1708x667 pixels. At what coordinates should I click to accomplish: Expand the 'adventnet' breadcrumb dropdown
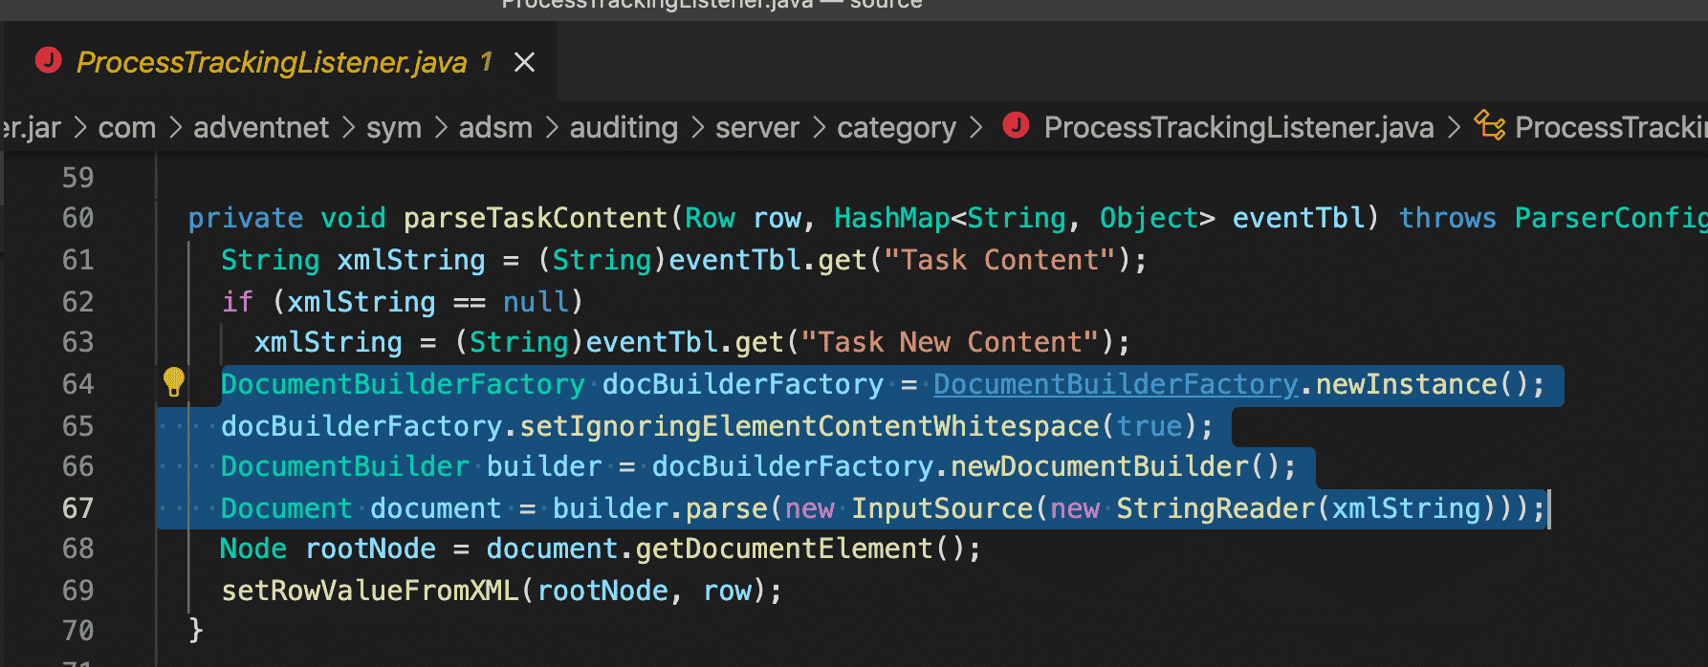click(x=260, y=127)
